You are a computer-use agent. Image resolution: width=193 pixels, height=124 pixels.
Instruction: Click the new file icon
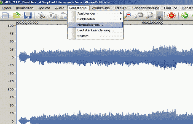point(6,16)
